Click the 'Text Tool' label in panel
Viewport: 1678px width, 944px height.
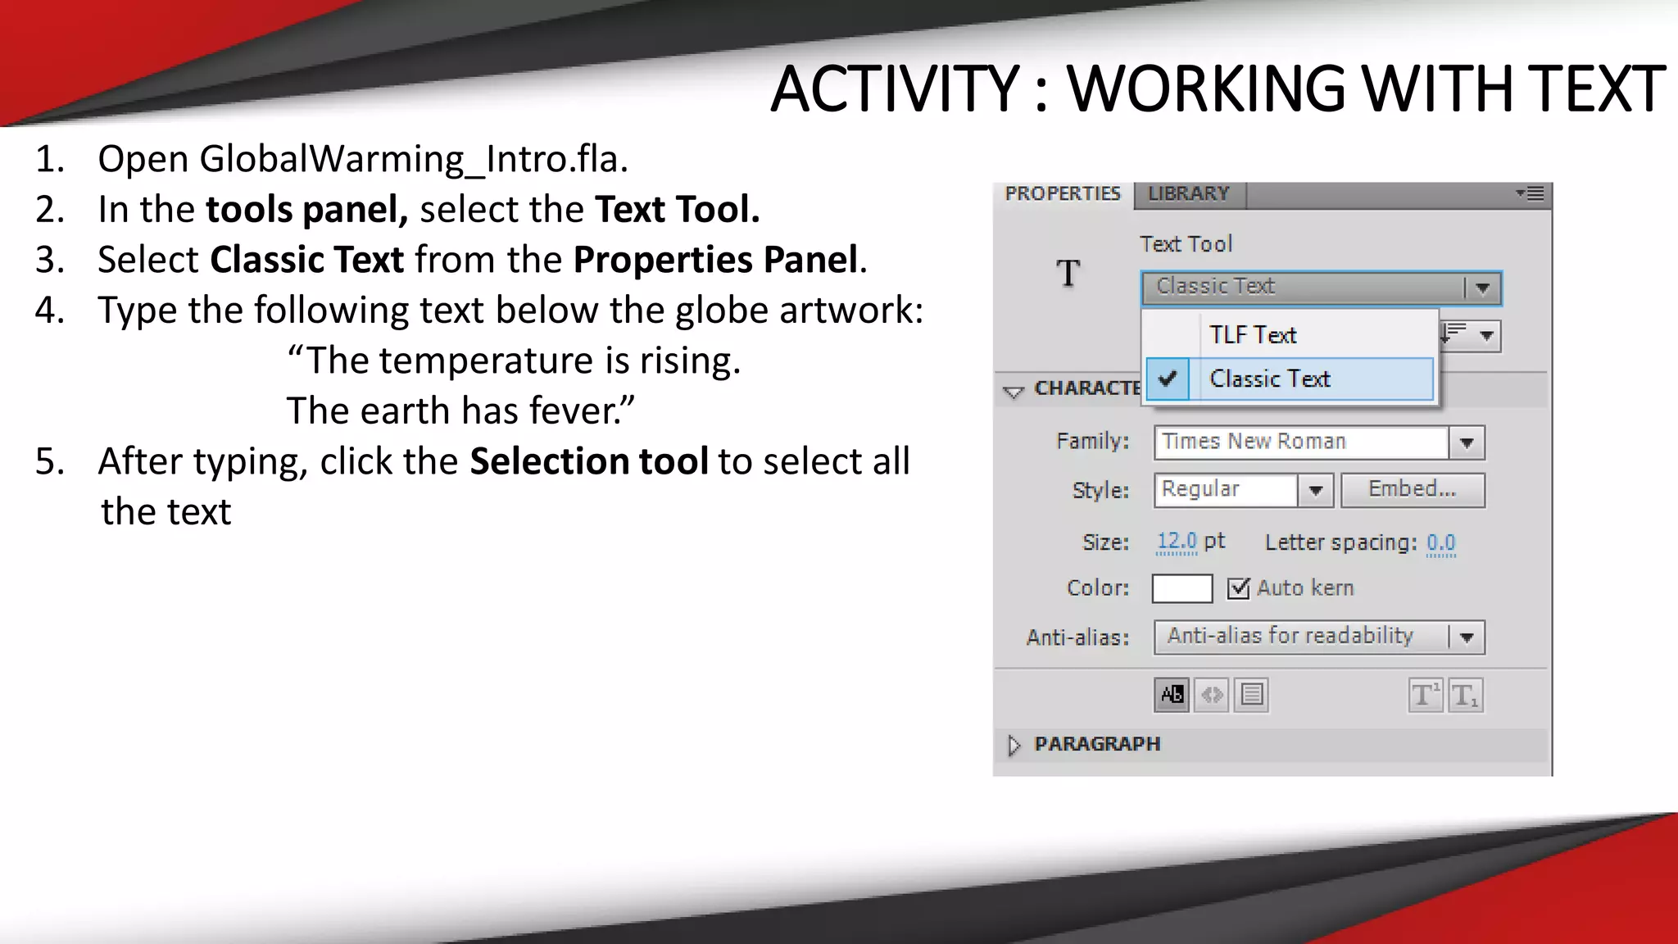(1186, 244)
